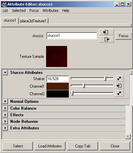Click the go to input connection icon
Image resolution: width=133 pixels, height=153 pixels.
click(x=106, y=32)
